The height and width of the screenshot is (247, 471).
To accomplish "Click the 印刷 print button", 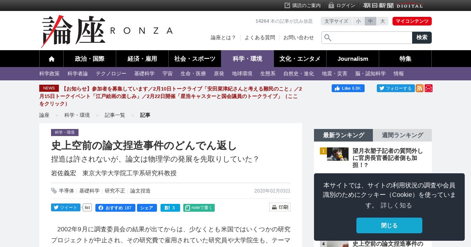I will point(280,207).
